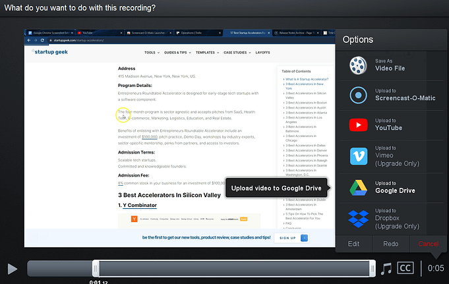Image resolution: width=449 pixels, height=284 pixels.
Task: Cancel the recording options
Action: (428, 244)
